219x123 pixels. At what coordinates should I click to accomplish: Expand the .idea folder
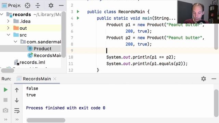[x=8, y=21]
